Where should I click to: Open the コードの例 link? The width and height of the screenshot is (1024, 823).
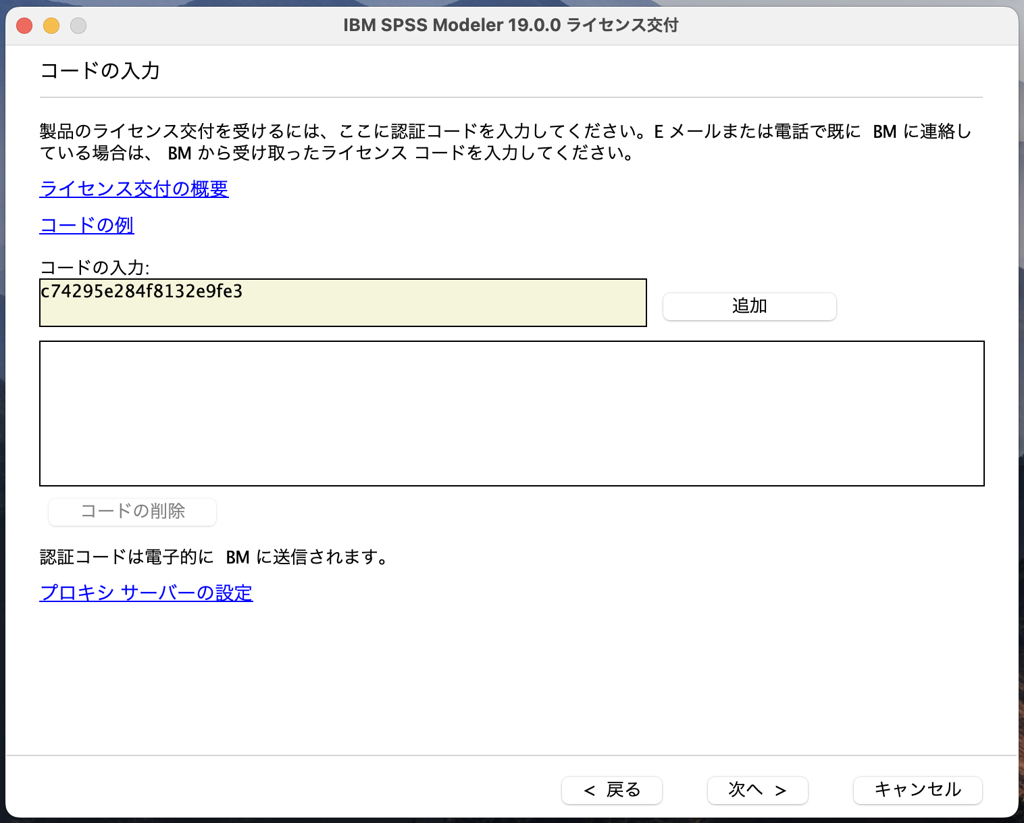click(x=86, y=225)
